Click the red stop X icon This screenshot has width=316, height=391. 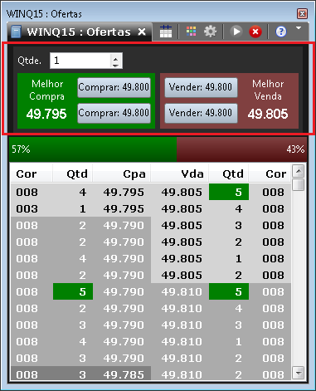coord(255,32)
